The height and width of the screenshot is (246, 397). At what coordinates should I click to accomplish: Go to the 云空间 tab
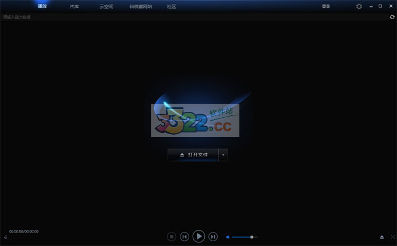coord(106,6)
